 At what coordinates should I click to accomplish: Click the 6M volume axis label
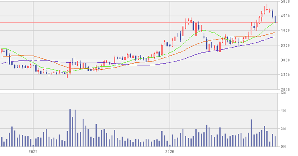[x=283, y=93]
